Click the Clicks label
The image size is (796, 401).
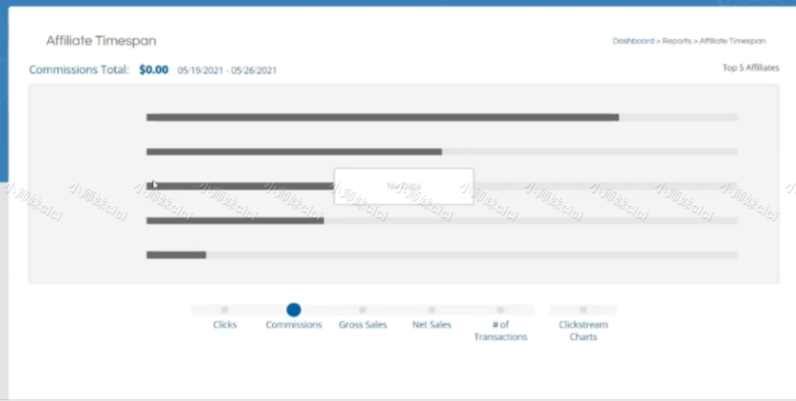(225, 324)
